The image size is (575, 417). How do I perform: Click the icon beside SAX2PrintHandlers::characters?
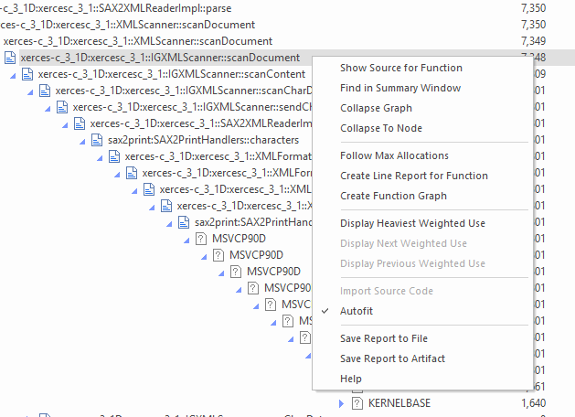click(x=98, y=140)
